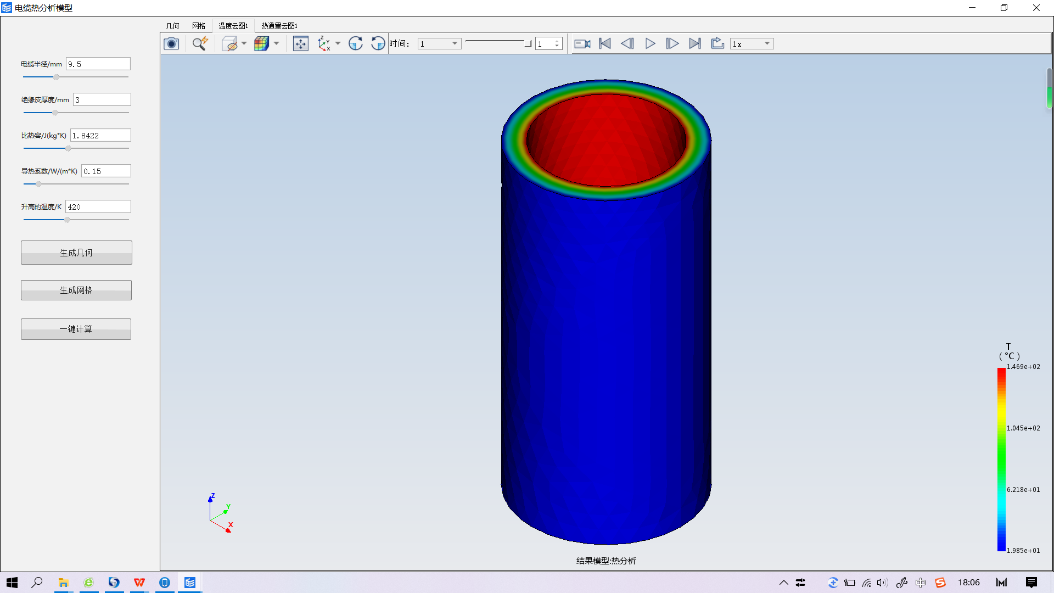Click the 一键计算 button
Screen dimensions: 1054x593
(x=76, y=329)
